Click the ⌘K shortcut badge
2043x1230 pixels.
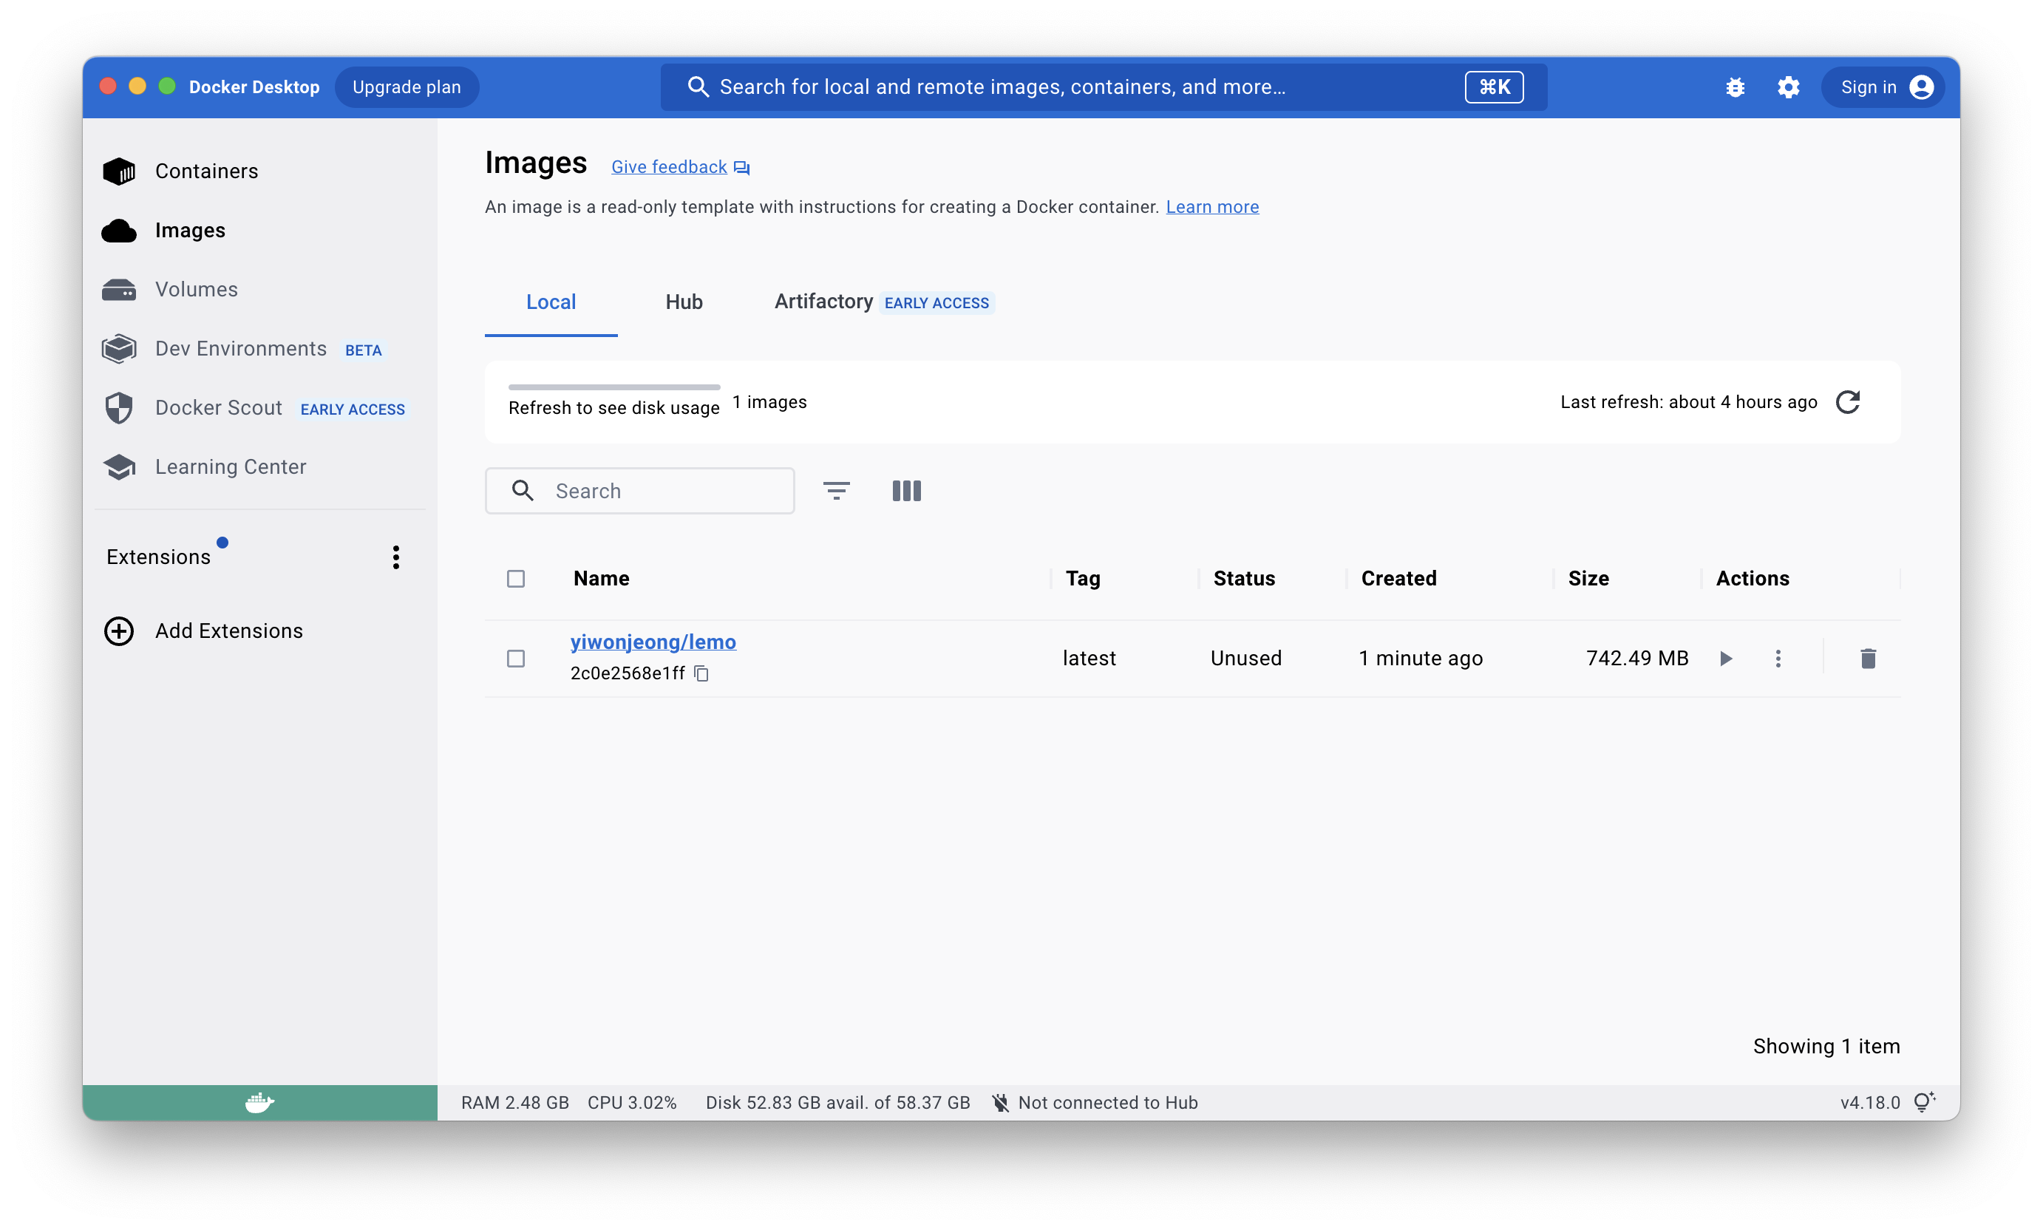click(1494, 87)
